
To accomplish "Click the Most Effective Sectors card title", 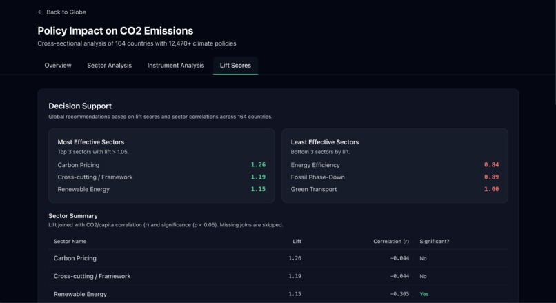I will click(x=91, y=142).
